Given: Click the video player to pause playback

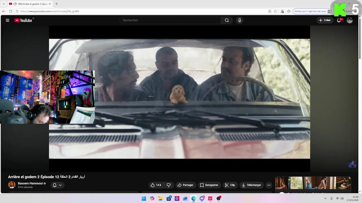Looking at the screenshot, I should [x=180, y=99].
